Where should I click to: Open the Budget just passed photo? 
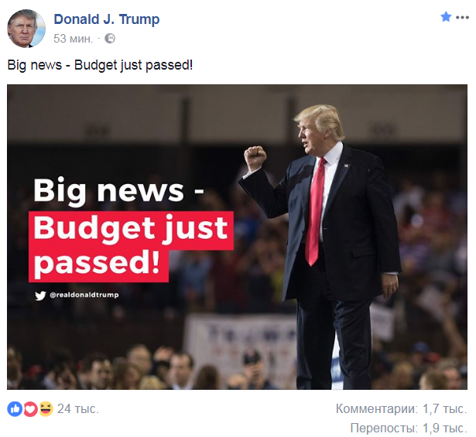click(x=237, y=237)
